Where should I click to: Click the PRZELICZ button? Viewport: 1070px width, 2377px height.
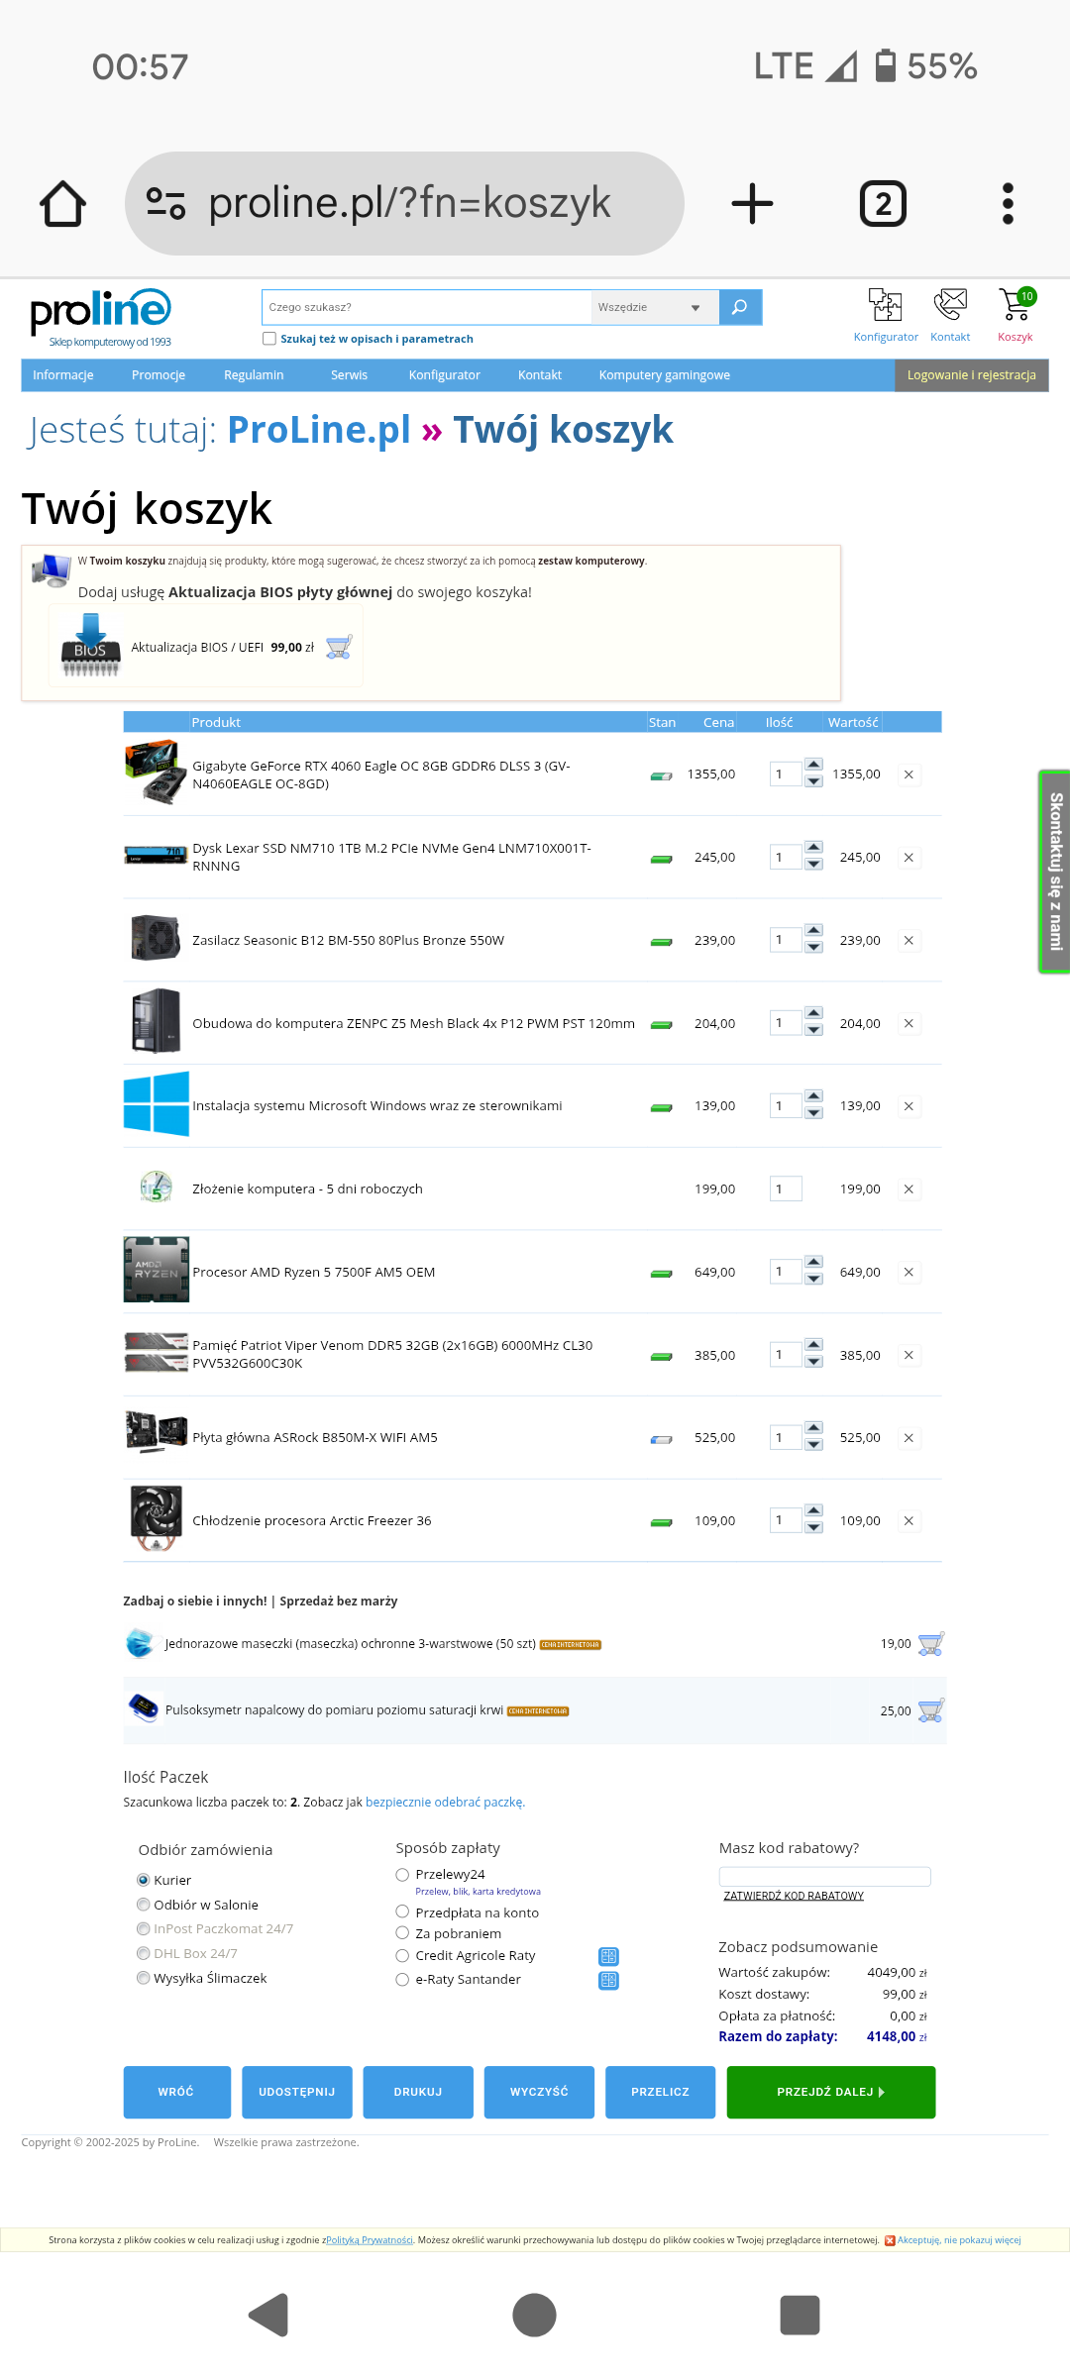tap(661, 2092)
